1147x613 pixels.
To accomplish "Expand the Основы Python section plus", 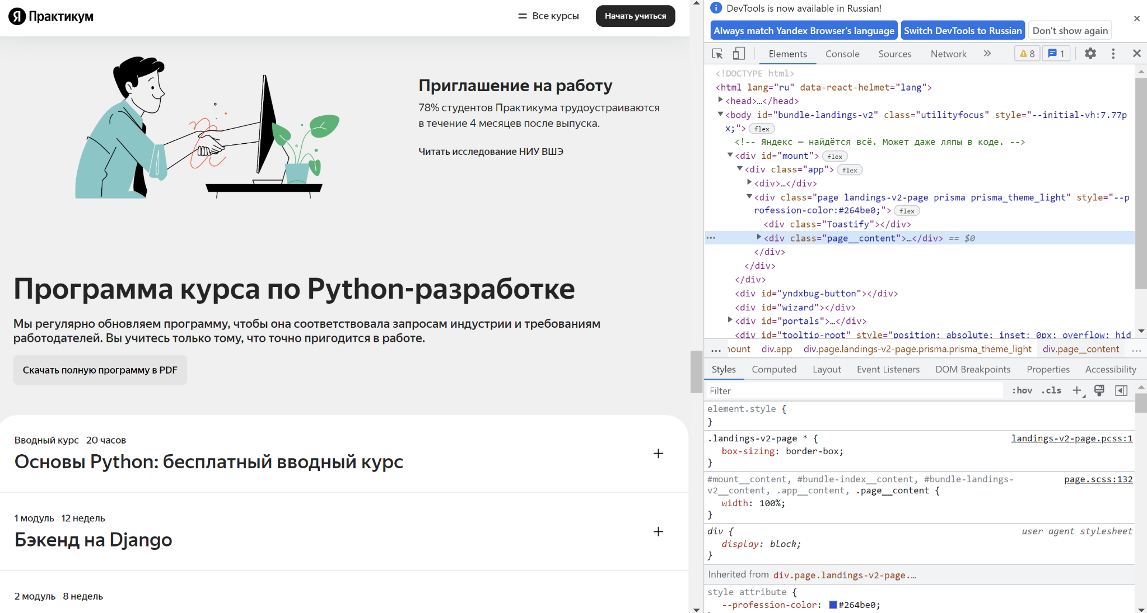I will pos(658,454).
